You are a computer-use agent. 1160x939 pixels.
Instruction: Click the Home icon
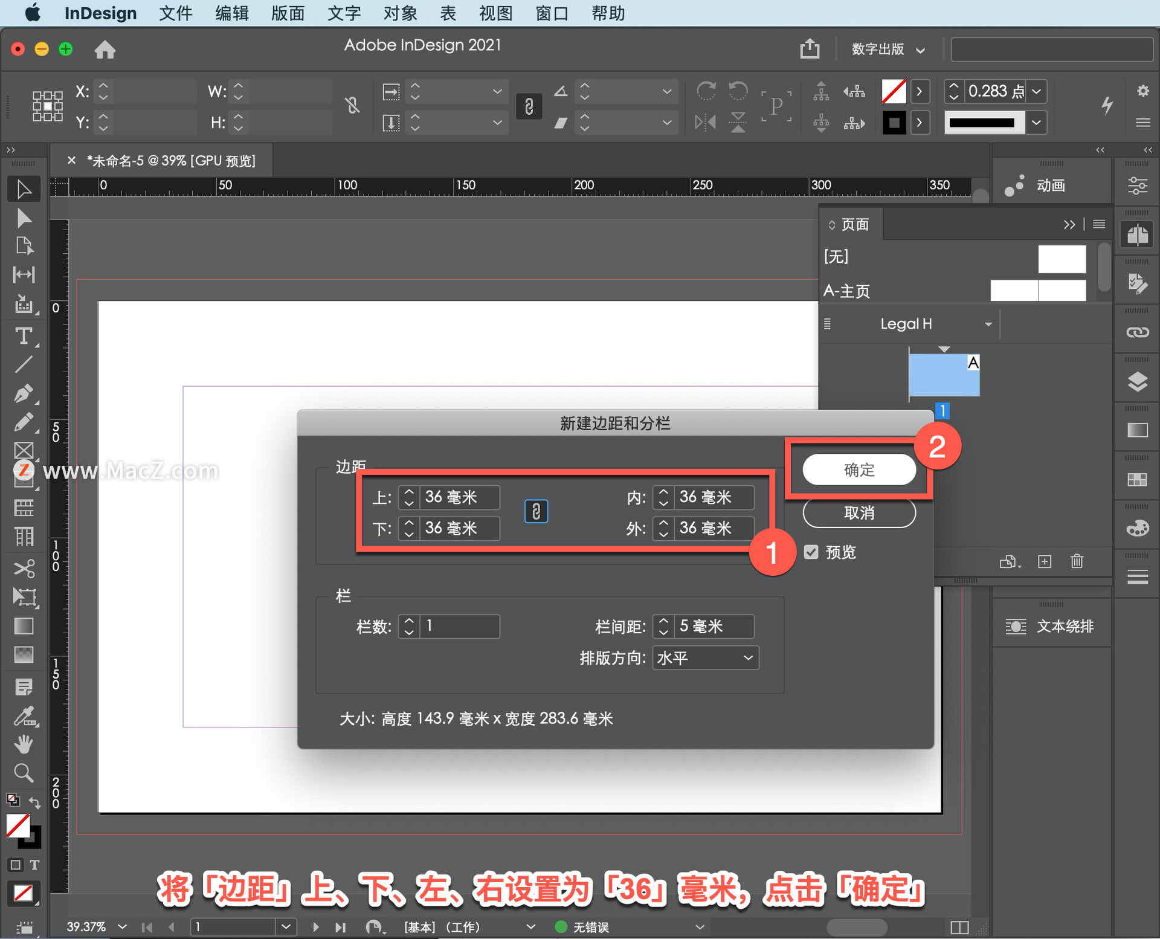(x=105, y=49)
